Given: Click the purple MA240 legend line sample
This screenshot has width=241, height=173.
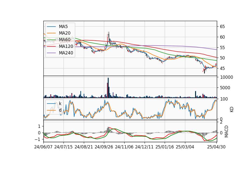Looking at the screenshot, I should (x=51, y=53).
